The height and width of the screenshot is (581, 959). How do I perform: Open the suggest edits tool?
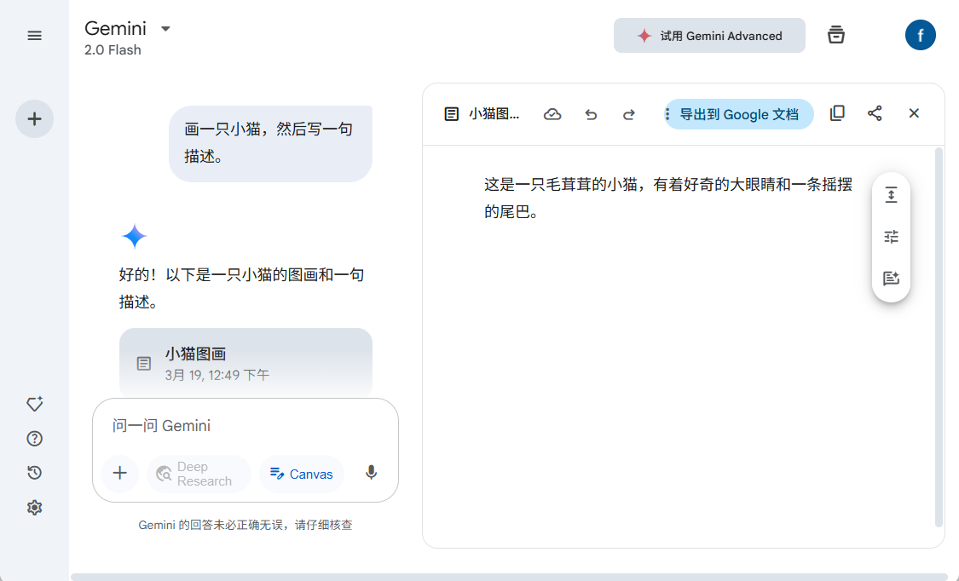[891, 278]
